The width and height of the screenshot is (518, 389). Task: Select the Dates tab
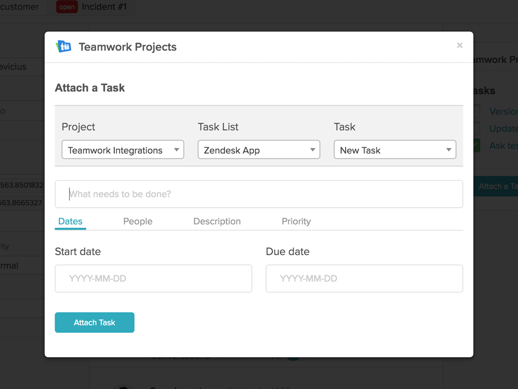(70, 221)
